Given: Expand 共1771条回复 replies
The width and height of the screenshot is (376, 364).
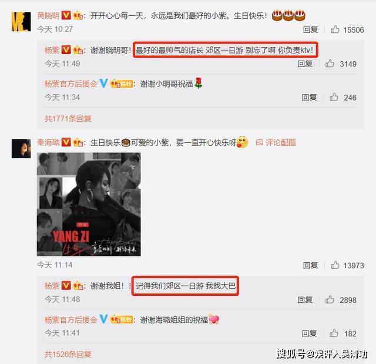Looking at the screenshot, I should 68,119.
